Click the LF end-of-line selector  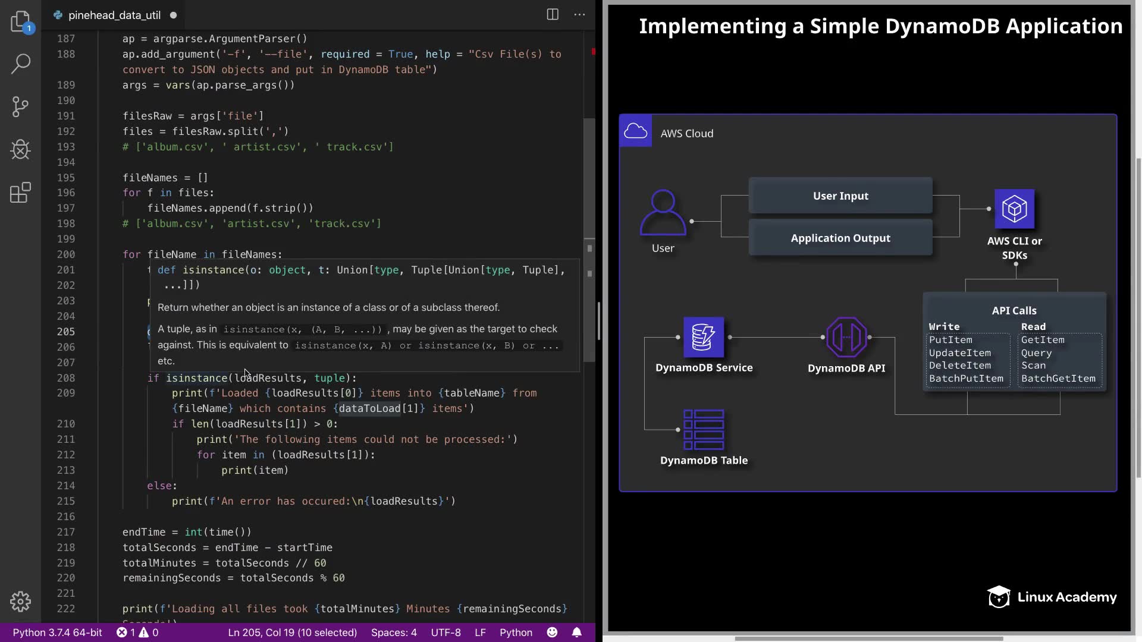click(x=480, y=632)
